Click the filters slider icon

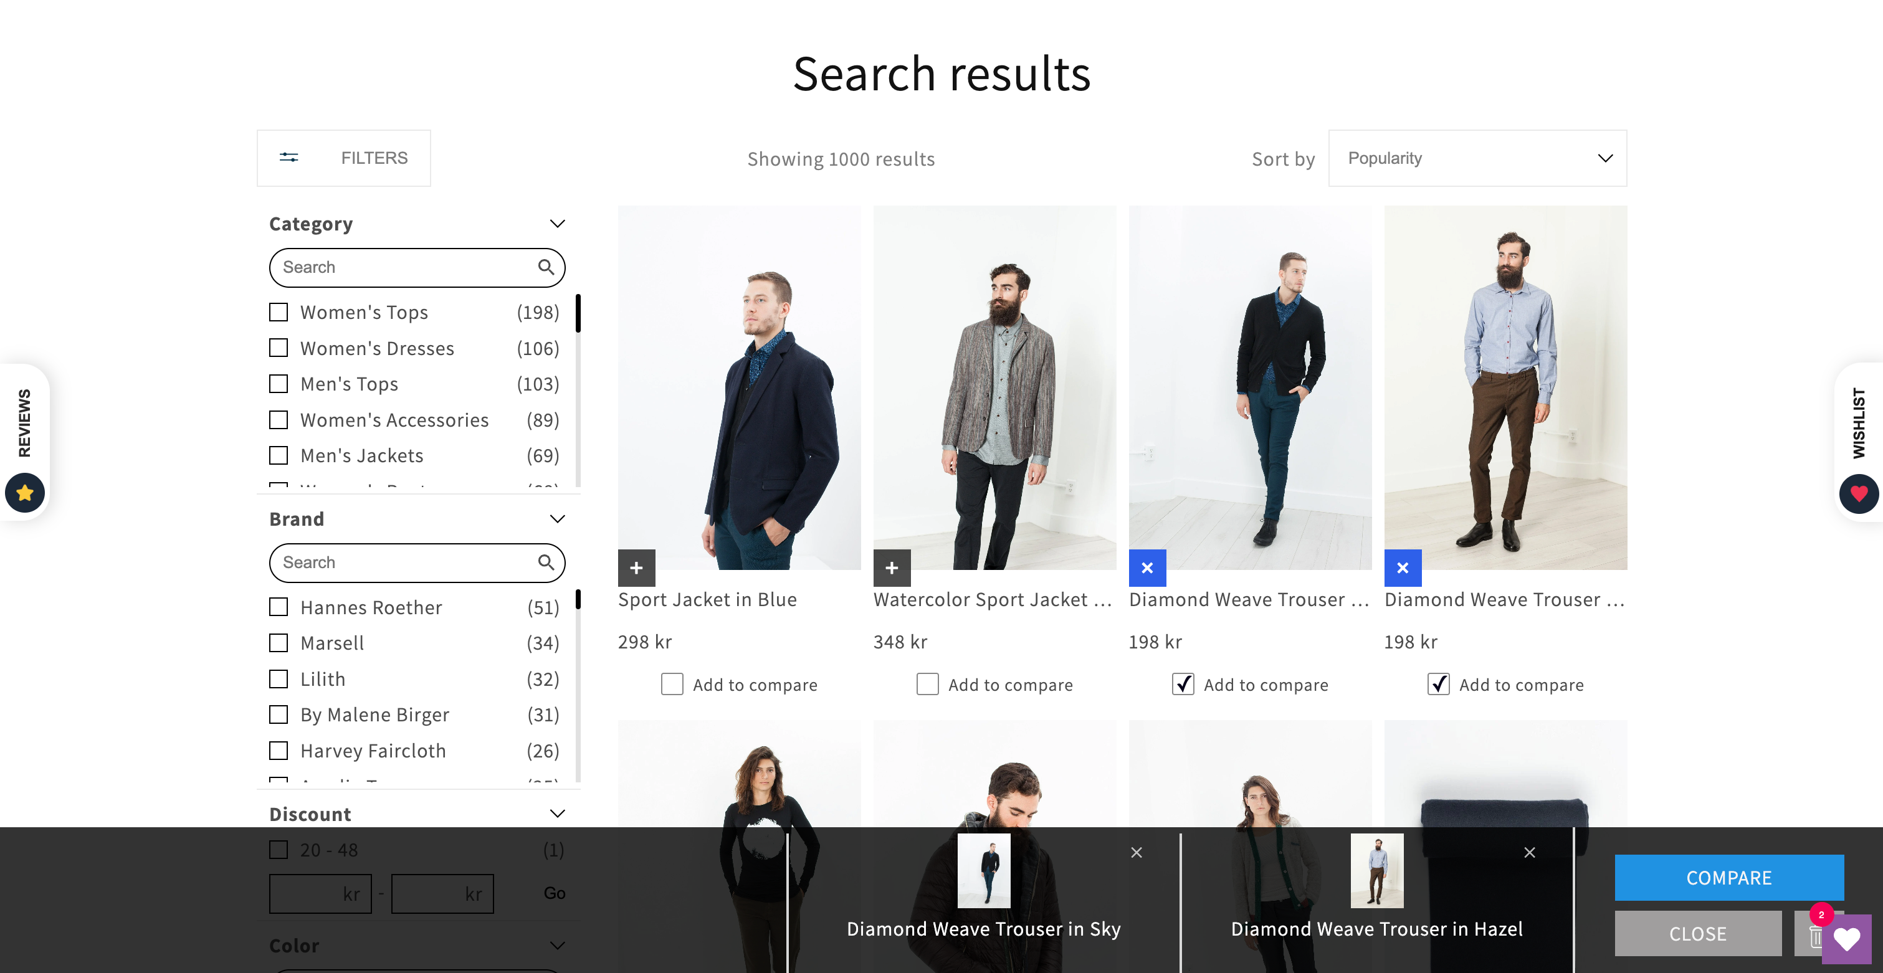click(288, 158)
